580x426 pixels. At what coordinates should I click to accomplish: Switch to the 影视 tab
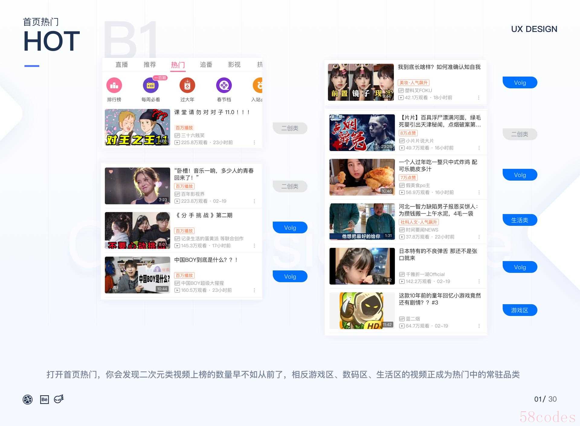tap(234, 65)
